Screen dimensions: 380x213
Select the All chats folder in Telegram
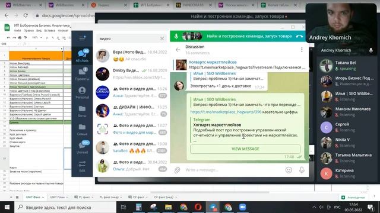click(x=82, y=56)
